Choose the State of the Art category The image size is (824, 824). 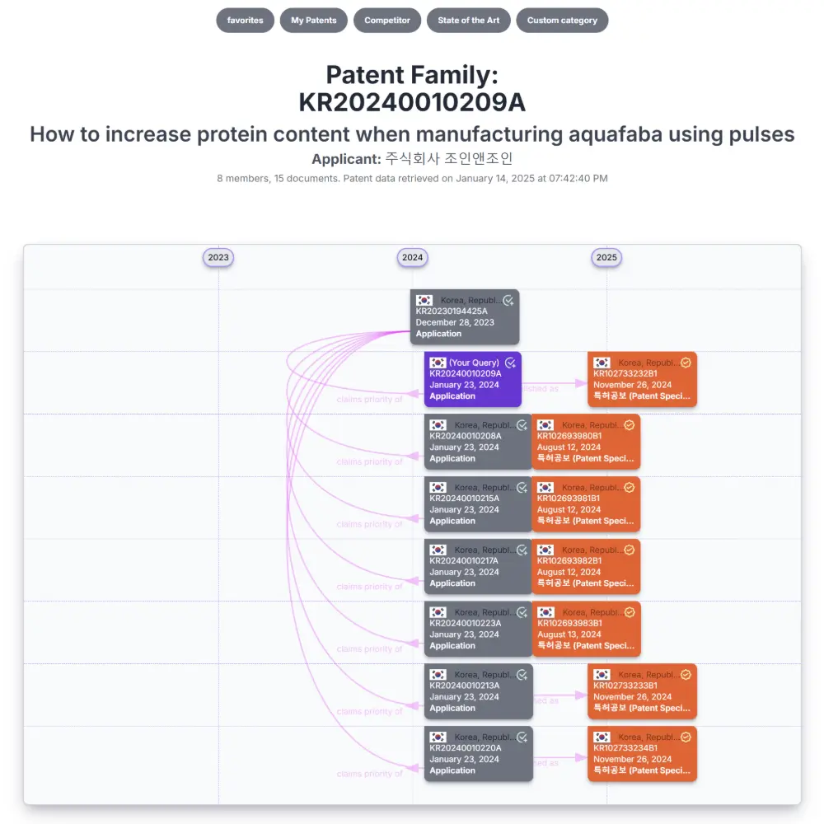[x=469, y=21]
